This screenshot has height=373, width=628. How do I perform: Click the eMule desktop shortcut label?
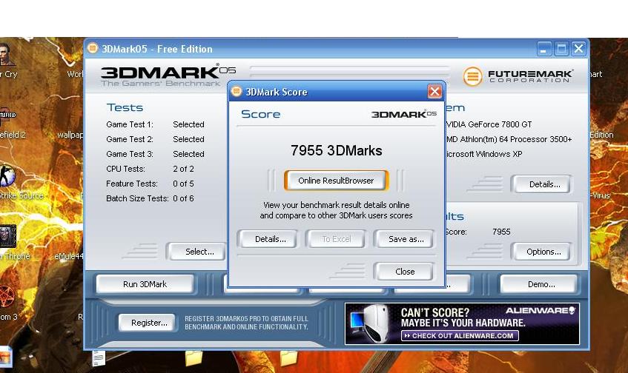[x=69, y=256]
